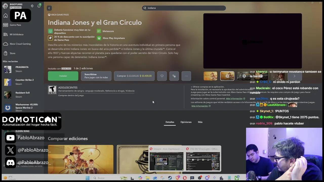Go back with the arrow button
The width and height of the screenshot is (324, 182).
(x=49, y=8)
